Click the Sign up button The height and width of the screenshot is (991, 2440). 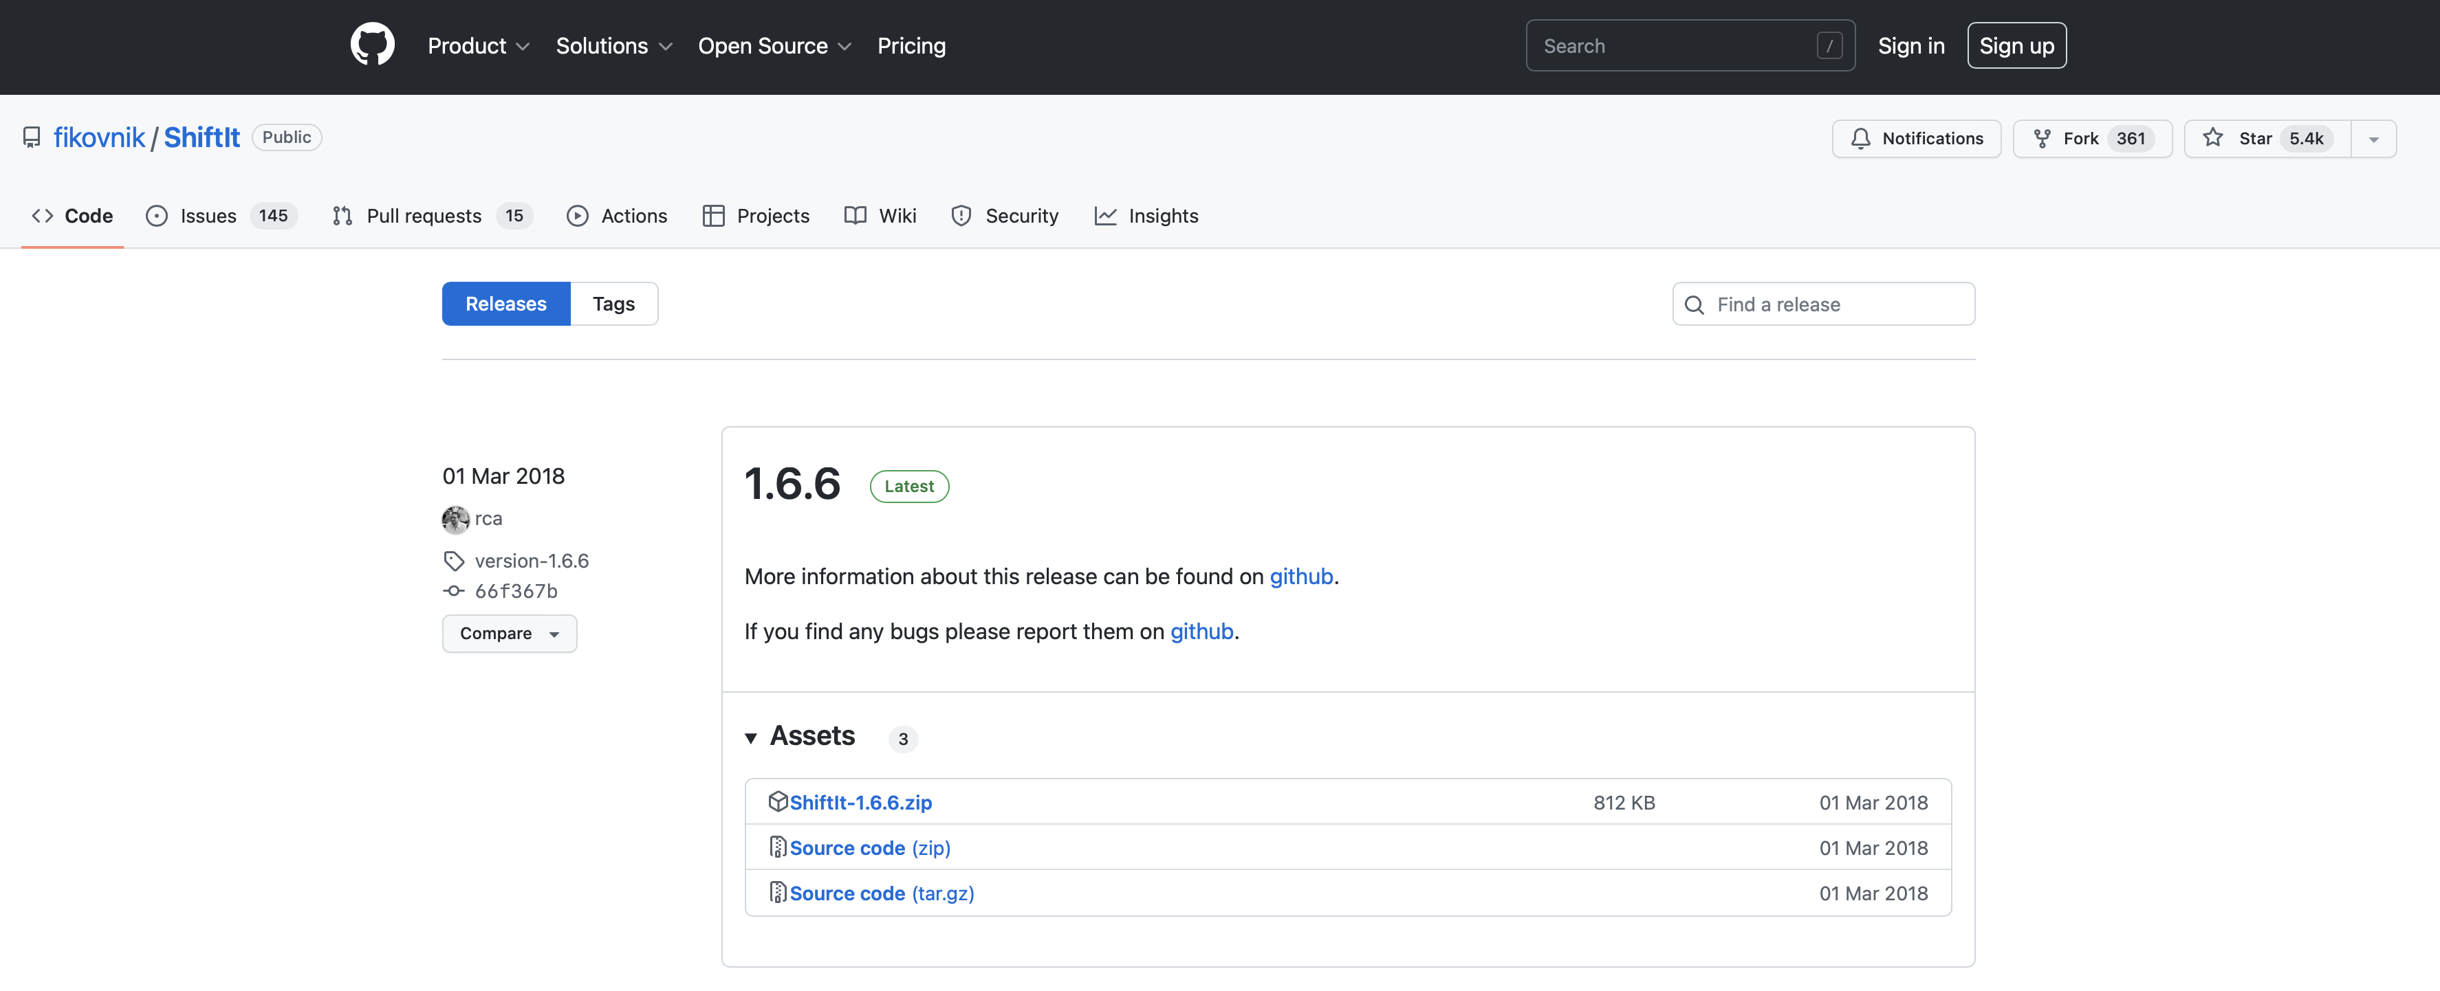click(2016, 45)
